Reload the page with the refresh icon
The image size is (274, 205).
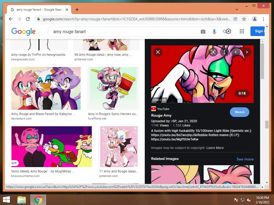[x=28, y=19]
